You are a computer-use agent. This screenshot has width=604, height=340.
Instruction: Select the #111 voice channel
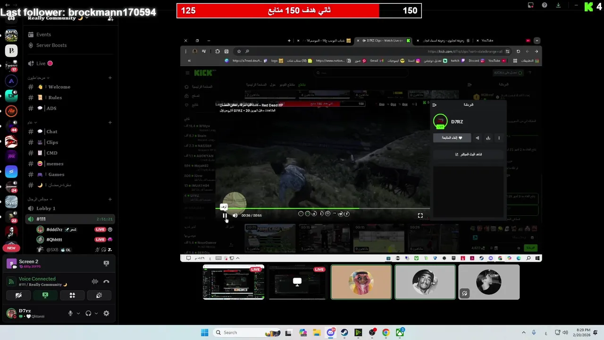click(x=70, y=219)
